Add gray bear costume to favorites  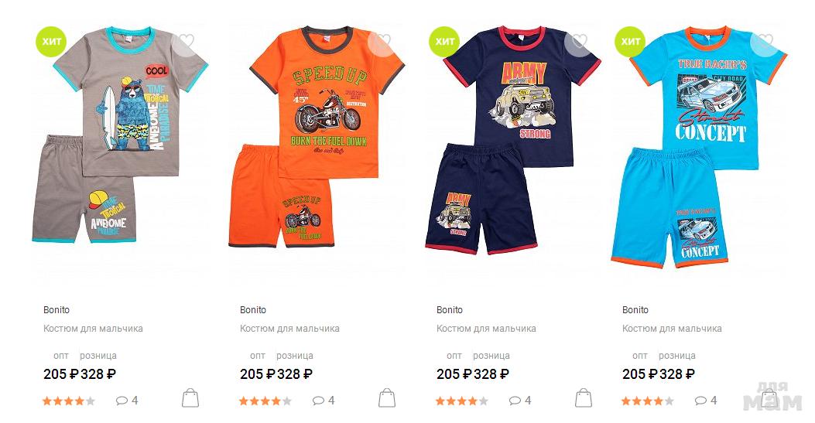point(184,42)
